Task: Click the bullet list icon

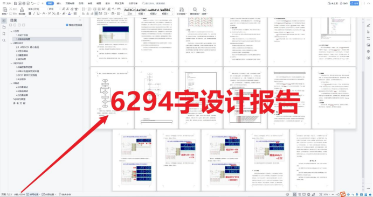Action: point(84,9)
